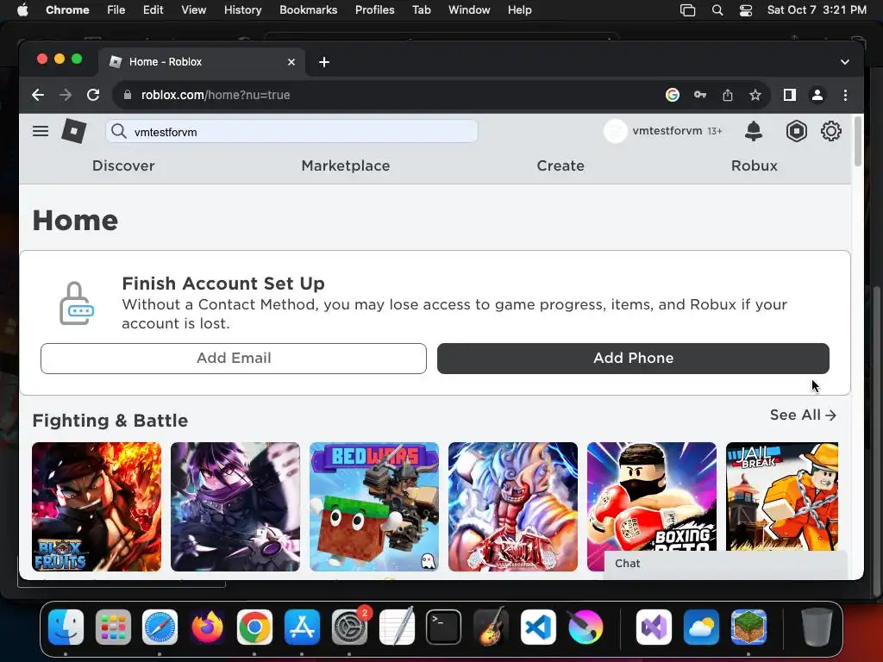Open the BedWars game thumbnail

pos(374,507)
